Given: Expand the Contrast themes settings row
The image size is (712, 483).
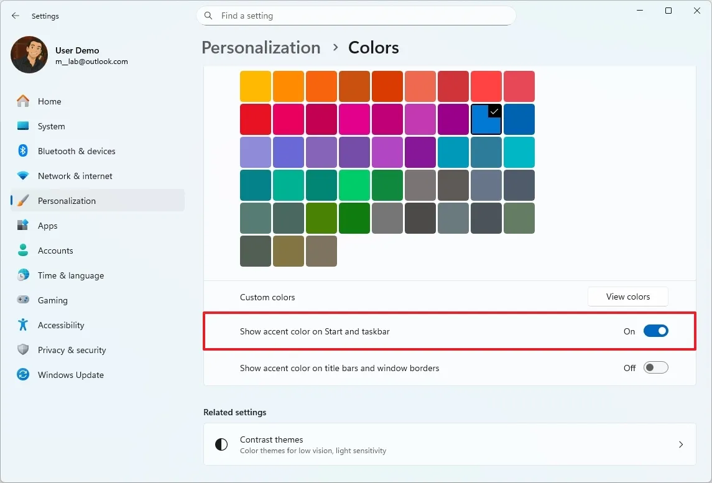Looking at the screenshot, I should click(x=450, y=444).
